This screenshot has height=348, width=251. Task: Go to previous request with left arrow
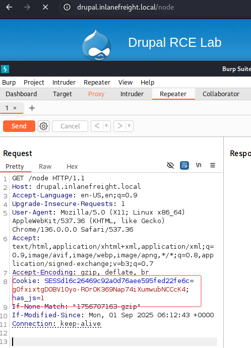97,126
